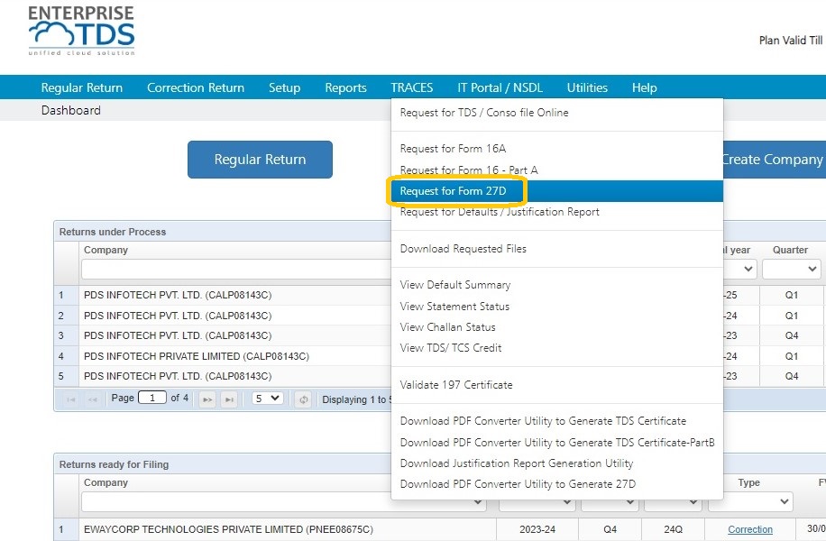Click the Quarter column header
The image size is (826, 541).
pyautogui.click(x=790, y=250)
